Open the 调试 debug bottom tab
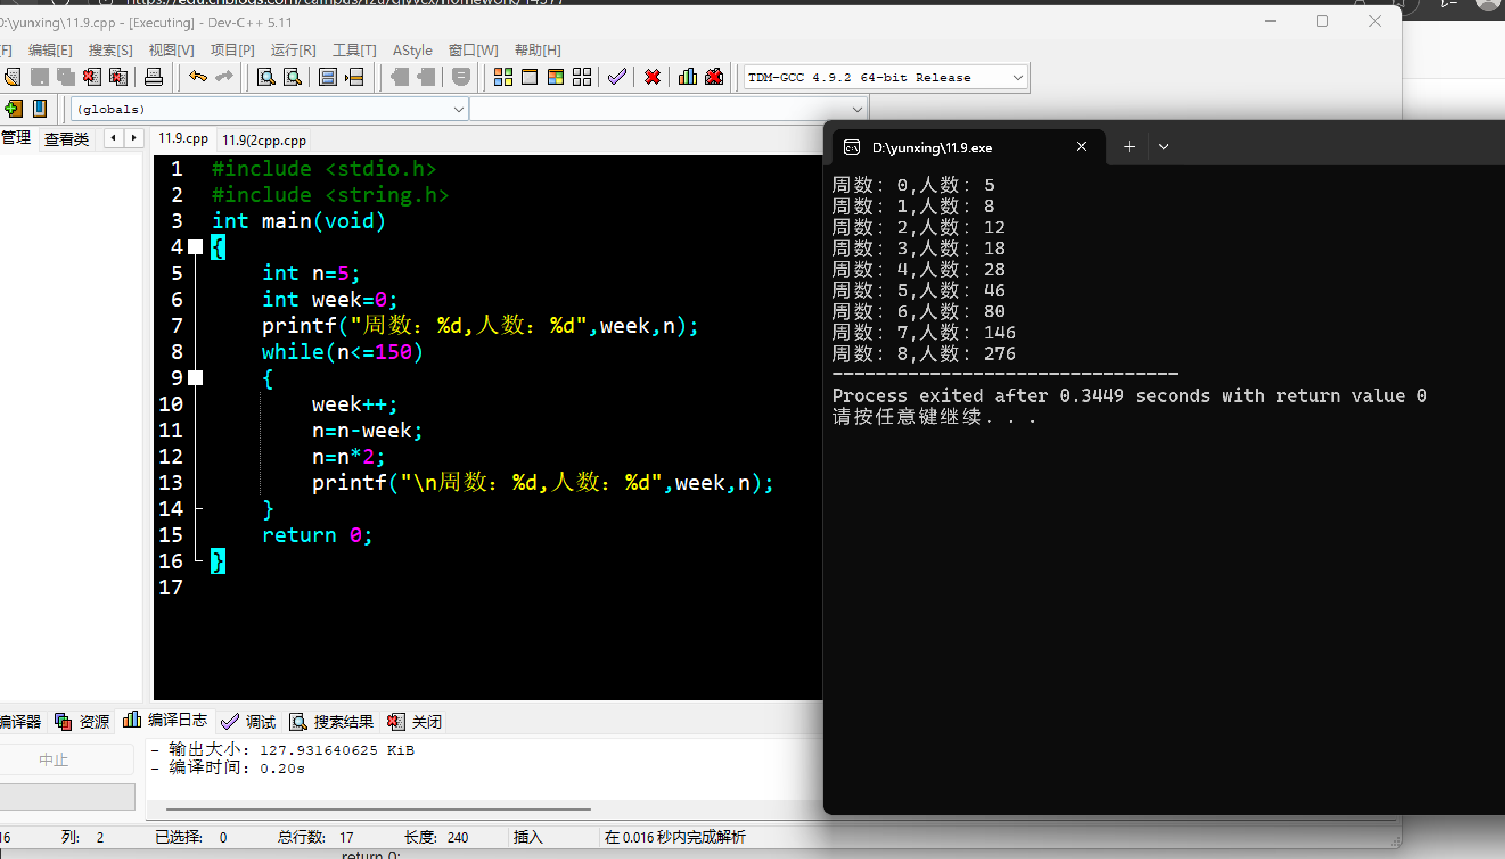 tap(248, 721)
